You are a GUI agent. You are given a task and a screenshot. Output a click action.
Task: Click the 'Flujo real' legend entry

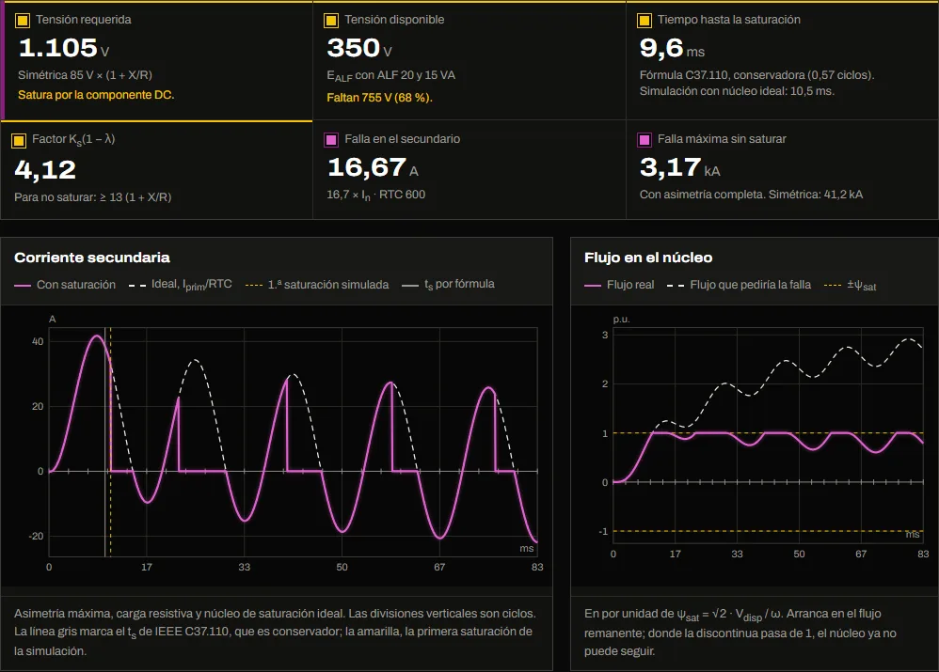(619, 285)
